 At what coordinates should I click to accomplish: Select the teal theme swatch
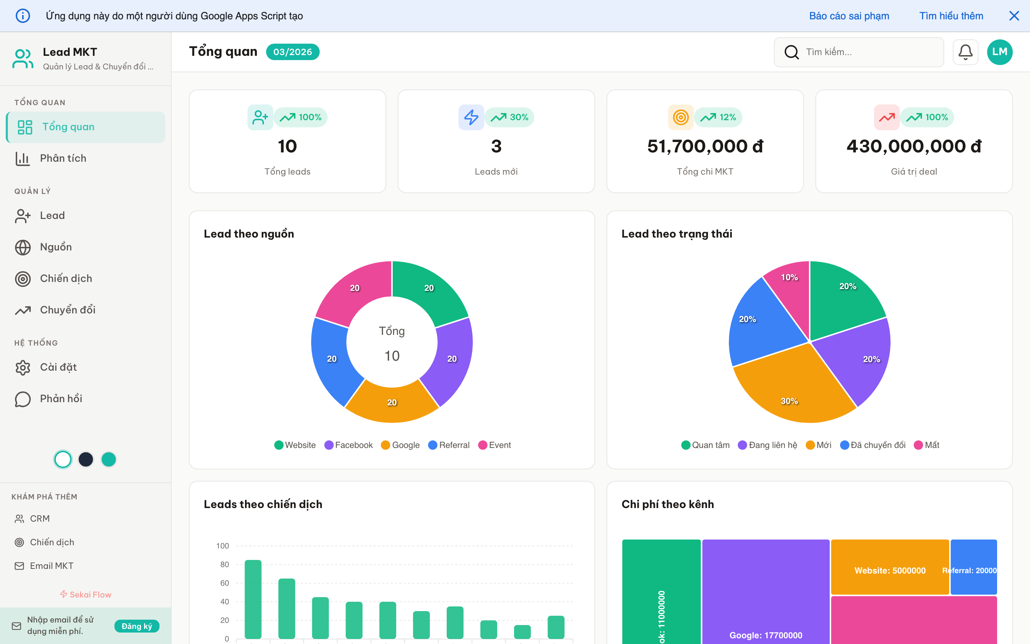[x=108, y=459]
